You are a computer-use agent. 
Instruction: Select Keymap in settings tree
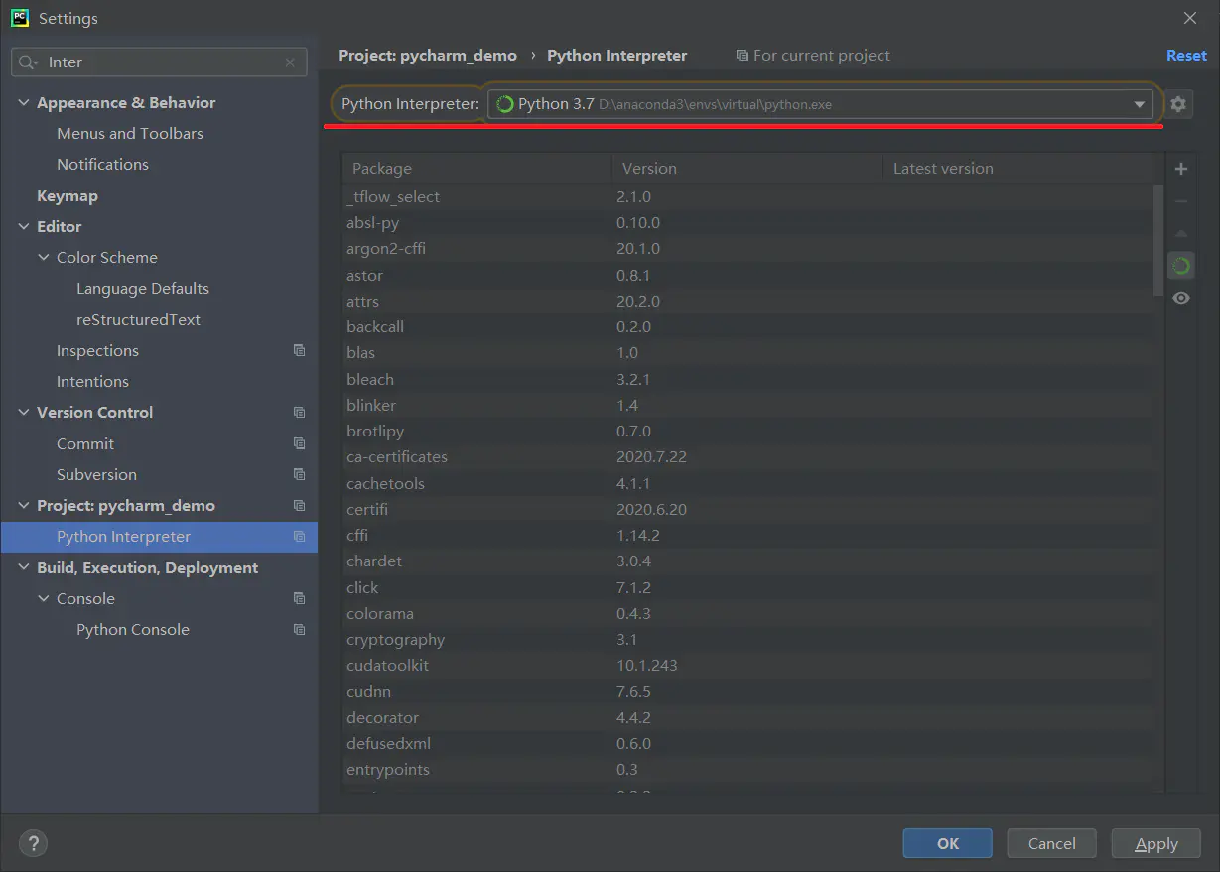(68, 196)
